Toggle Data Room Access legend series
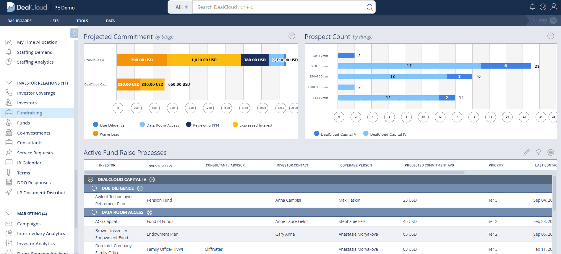This screenshot has width=561, height=254. pos(159,125)
